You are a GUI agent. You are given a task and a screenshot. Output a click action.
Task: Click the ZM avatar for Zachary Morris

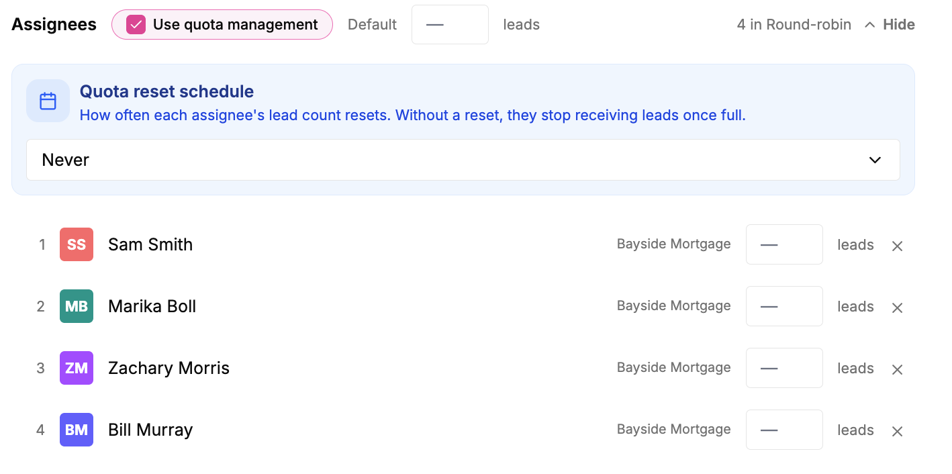77,368
